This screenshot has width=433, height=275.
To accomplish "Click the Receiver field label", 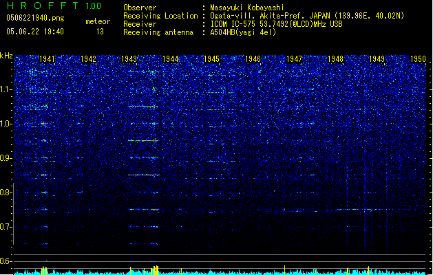I will 140,24.
